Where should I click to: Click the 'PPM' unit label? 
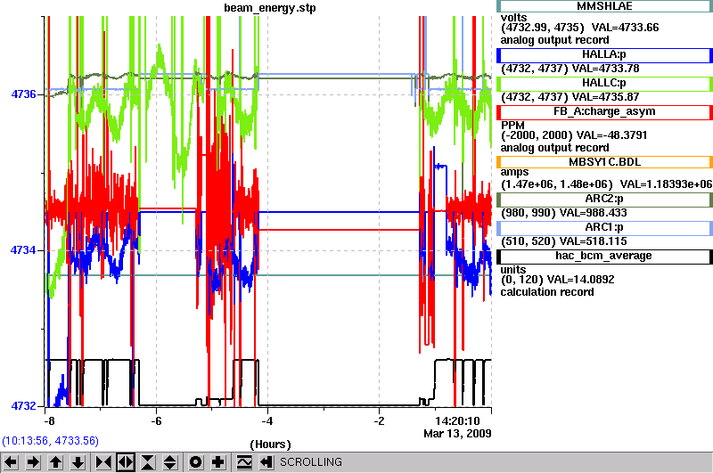point(512,126)
